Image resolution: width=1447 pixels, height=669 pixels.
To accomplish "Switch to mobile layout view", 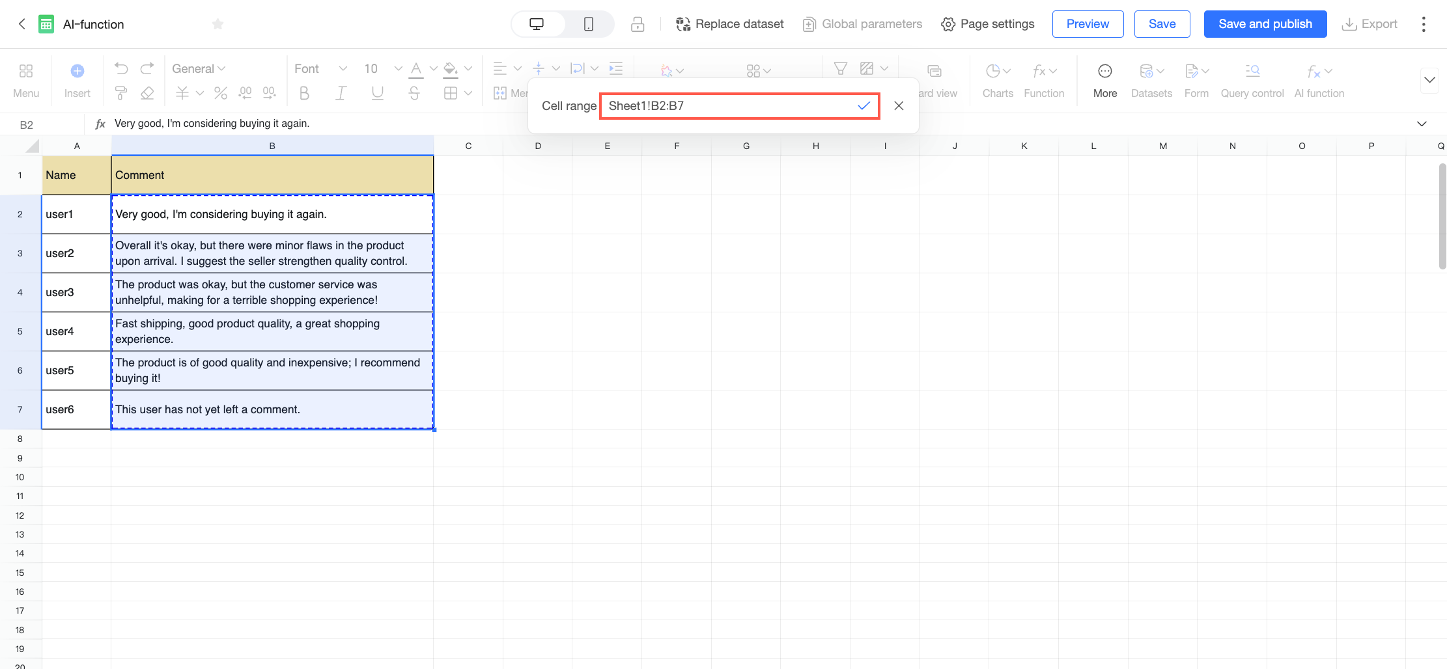I will 588,24.
